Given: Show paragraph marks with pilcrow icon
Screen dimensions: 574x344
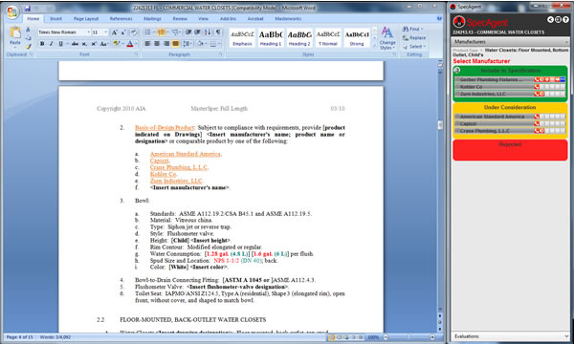Looking at the screenshot, I should [218, 32].
